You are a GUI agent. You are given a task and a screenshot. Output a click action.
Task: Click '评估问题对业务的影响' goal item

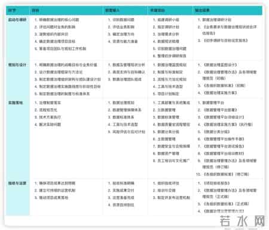click(57, 27)
